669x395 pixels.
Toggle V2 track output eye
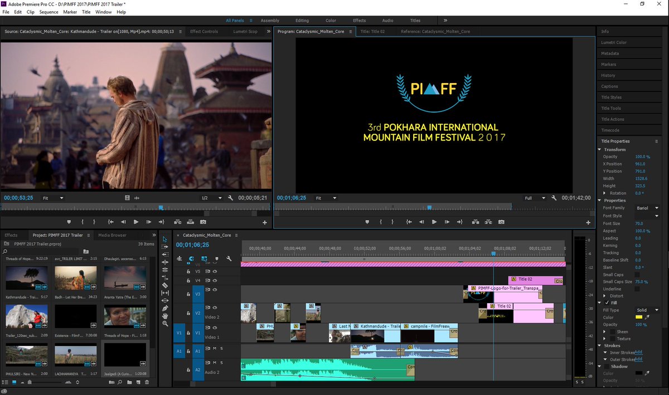coord(215,308)
